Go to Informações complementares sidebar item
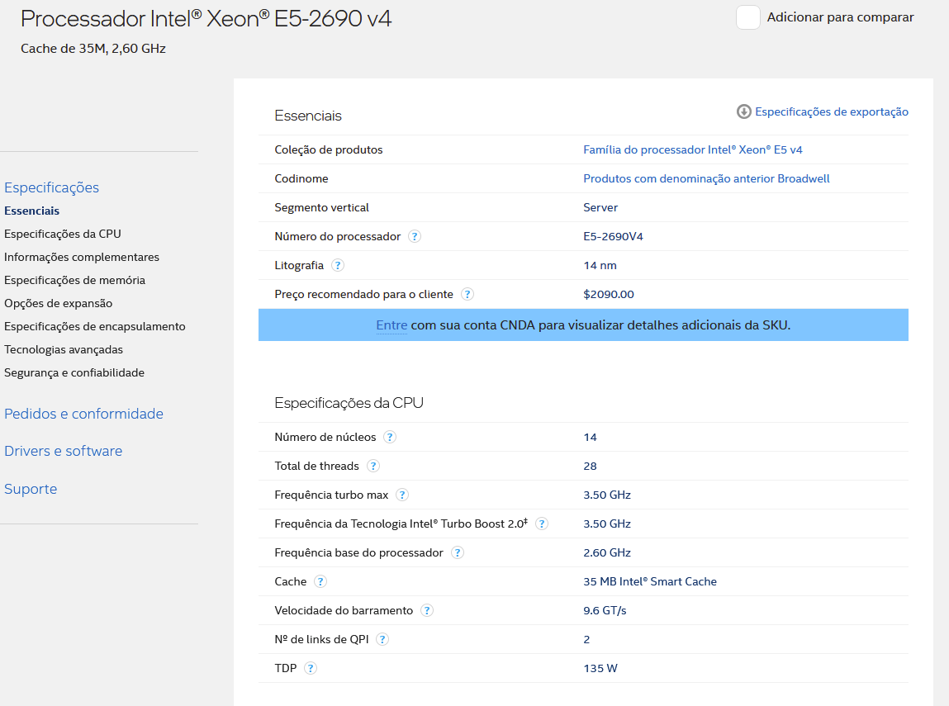The width and height of the screenshot is (949, 706). (x=82, y=257)
